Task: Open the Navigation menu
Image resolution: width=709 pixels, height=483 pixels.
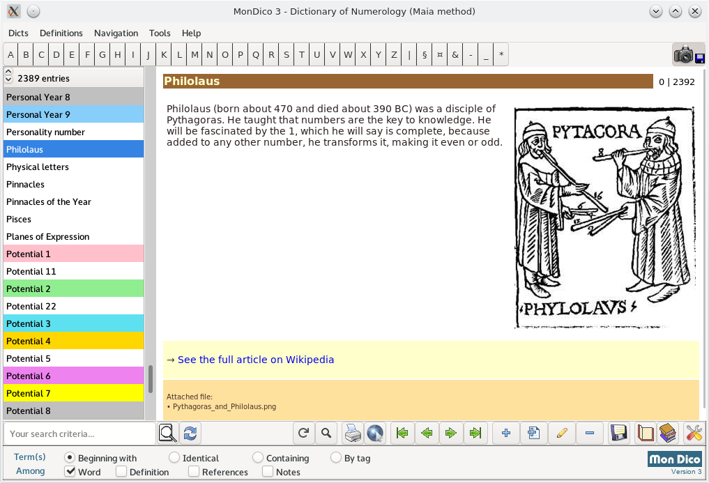Action: pos(116,33)
